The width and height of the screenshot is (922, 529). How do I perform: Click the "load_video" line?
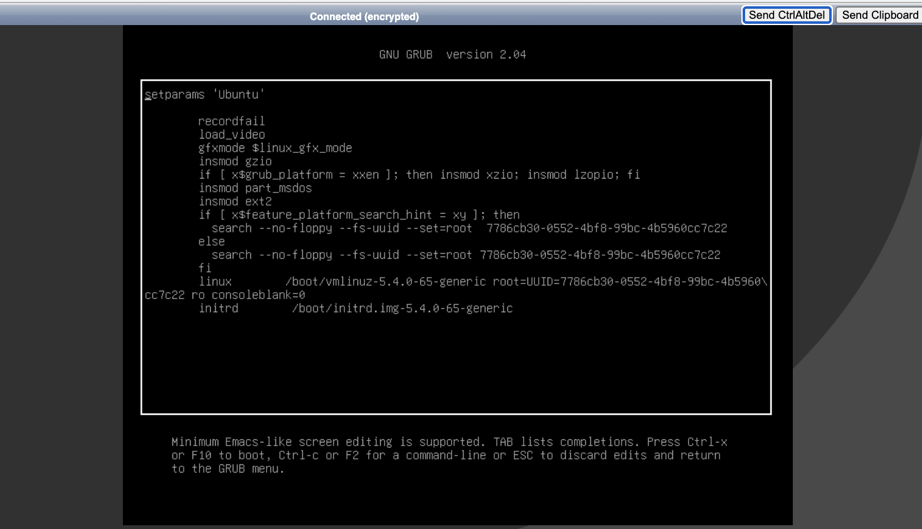pyautogui.click(x=231, y=135)
